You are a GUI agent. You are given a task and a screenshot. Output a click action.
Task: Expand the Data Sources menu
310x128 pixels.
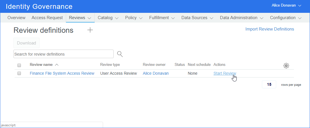(197, 18)
